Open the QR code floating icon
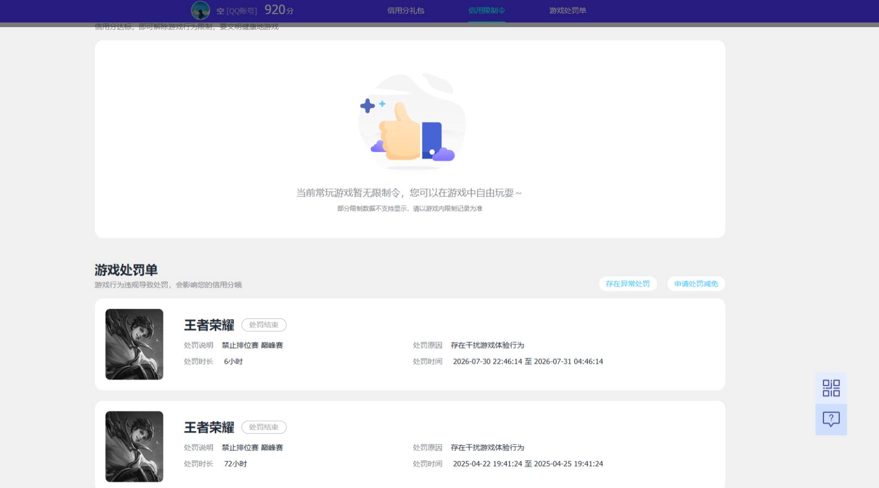The image size is (879, 488). (x=831, y=388)
